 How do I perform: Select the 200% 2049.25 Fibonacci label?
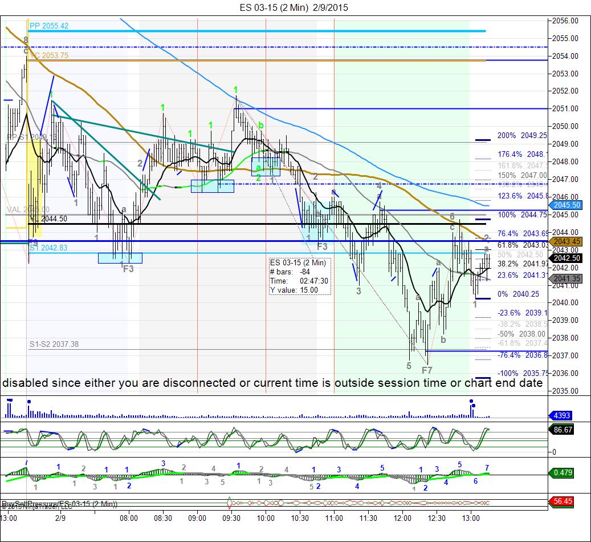522,136
